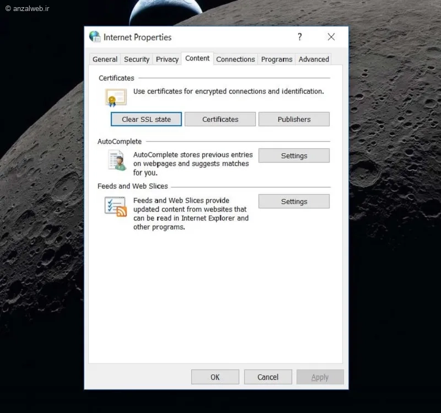
Task: Click the 'Internet Properties' window title
Action: [137, 37]
